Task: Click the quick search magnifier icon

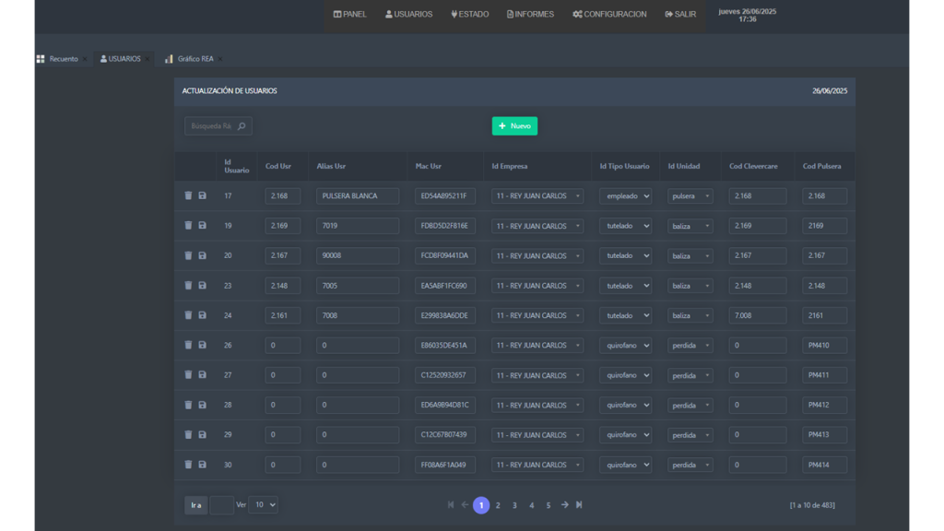Action: [242, 125]
